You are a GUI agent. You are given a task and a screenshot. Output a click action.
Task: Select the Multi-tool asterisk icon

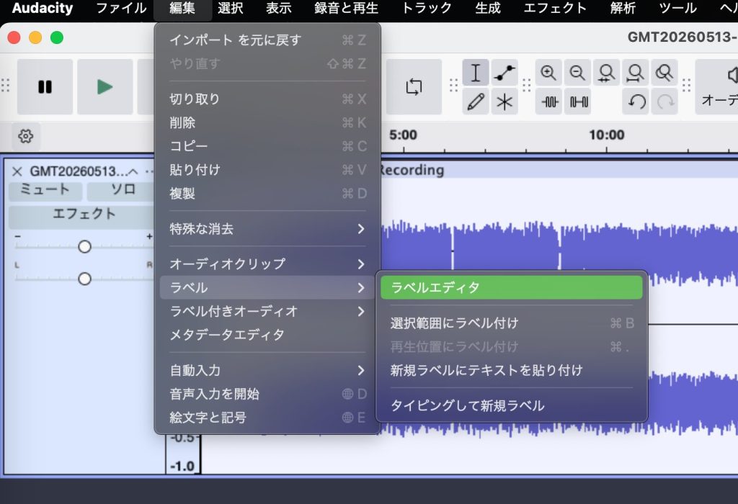[504, 102]
